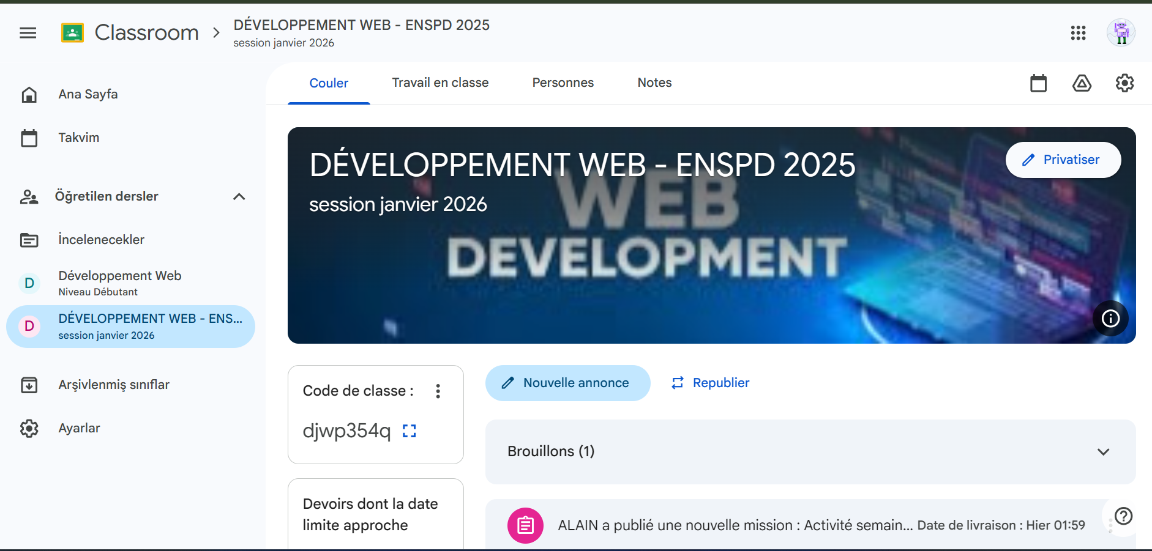Display class code djwp354q in fullscreen
Screen dimensions: 1152x551
coord(409,431)
